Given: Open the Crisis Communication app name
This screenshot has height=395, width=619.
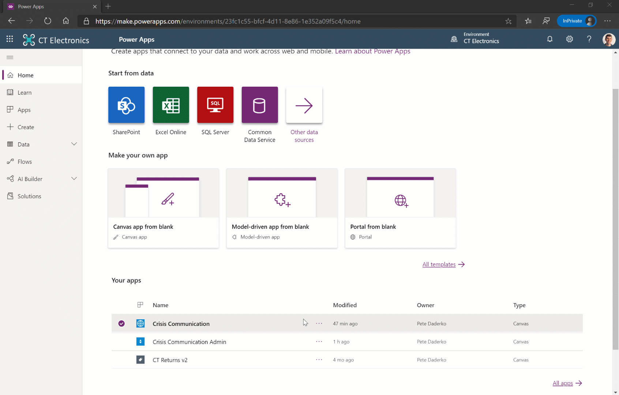Looking at the screenshot, I should click(x=181, y=324).
